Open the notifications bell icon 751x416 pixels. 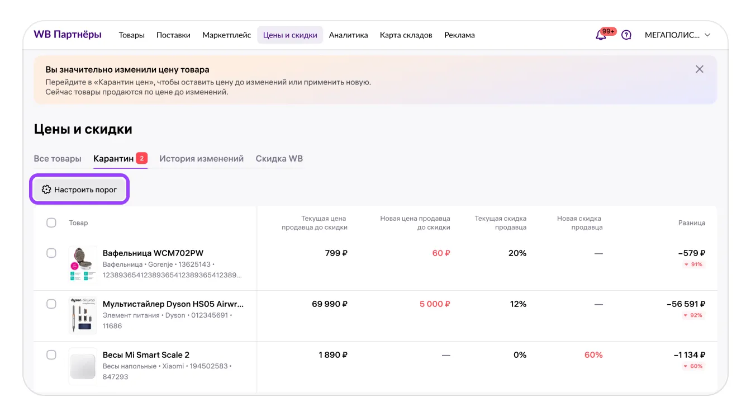pyautogui.click(x=601, y=35)
